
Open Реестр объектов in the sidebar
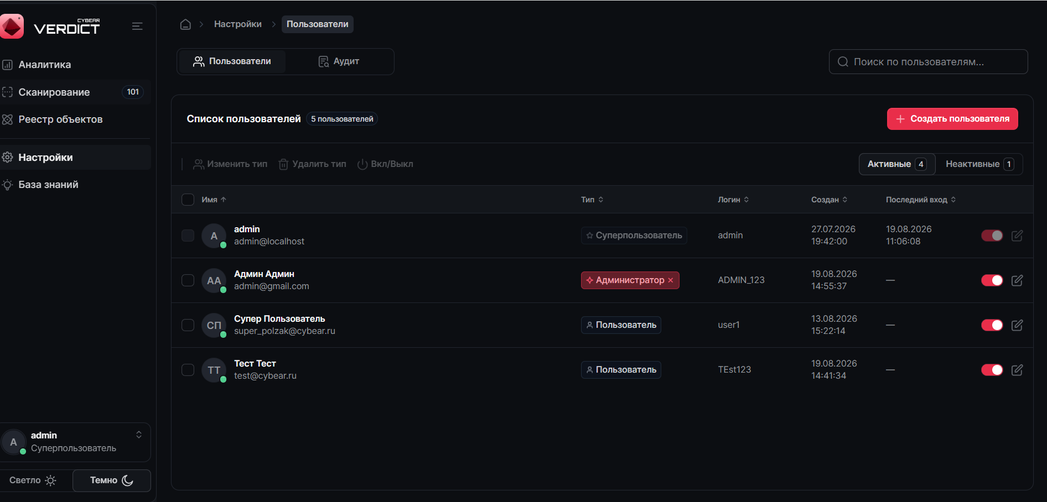[75, 119]
